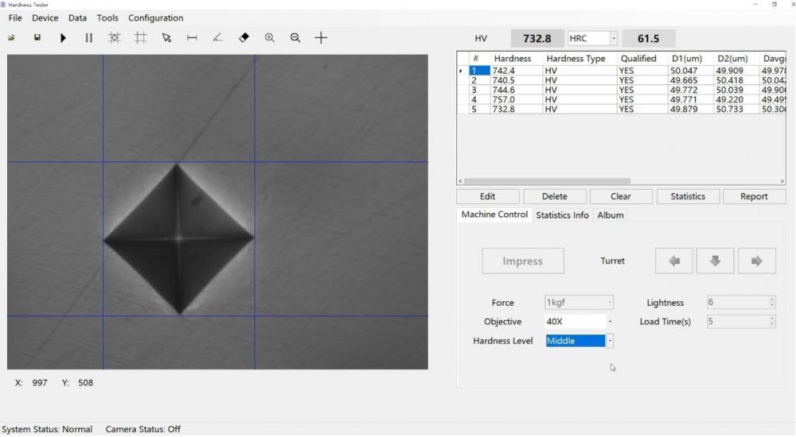The image size is (796, 437).
Task: Click the Statistics button
Action: (688, 196)
